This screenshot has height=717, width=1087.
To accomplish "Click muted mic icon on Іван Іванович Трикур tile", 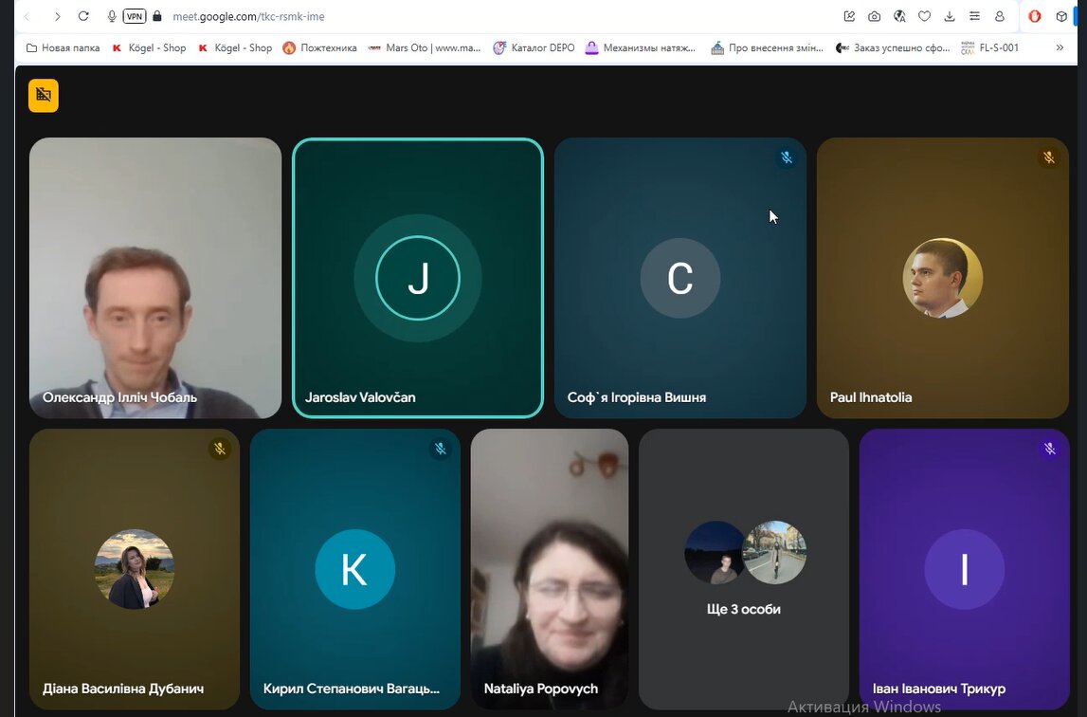I will (1049, 450).
